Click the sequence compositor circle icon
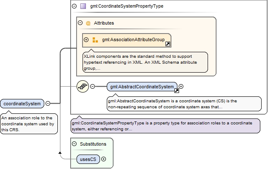The width and height of the screenshot is (268, 169). tap(83, 87)
